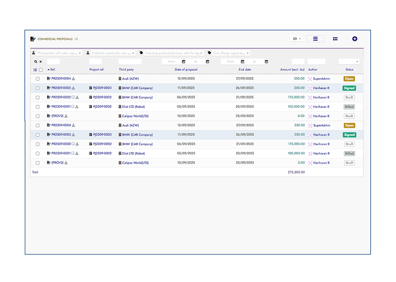This screenshot has height=282, width=396.
Task: Expand the 'Third parties with sales representative' dropdown
Action: (58, 53)
